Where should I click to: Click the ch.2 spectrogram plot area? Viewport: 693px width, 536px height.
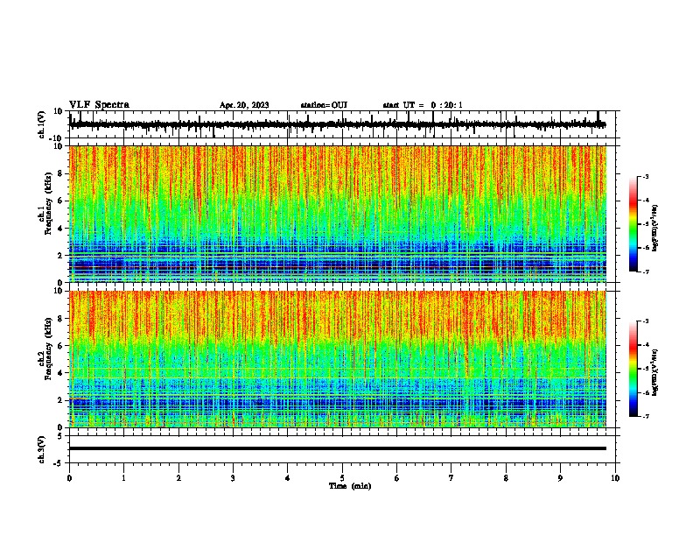click(338, 359)
